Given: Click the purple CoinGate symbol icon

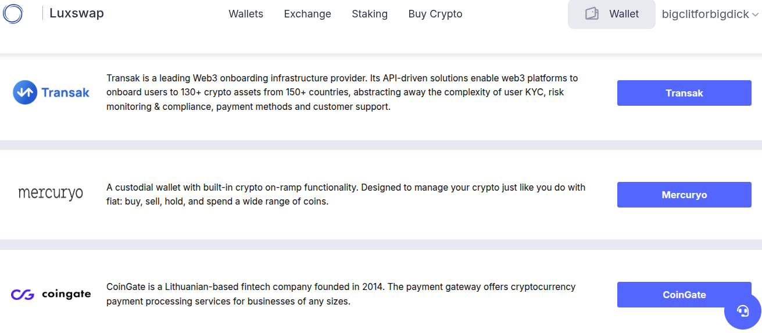Looking at the screenshot, I should [23, 295].
